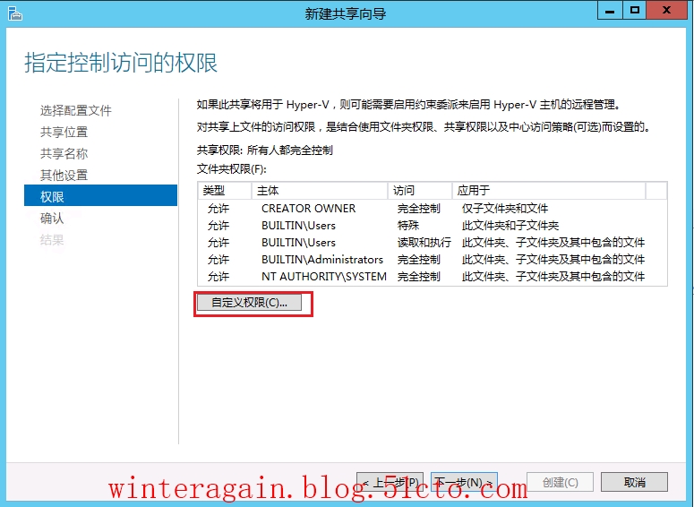This screenshot has height=507, width=694.
Task: Sort by 类型 column header
Action: [x=225, y=191]
